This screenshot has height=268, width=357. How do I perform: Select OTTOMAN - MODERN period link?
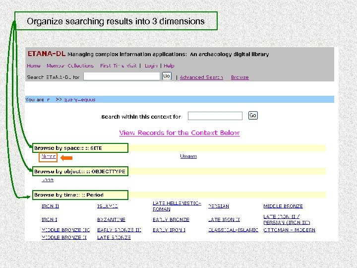pyautogui.click(x=290, y=230)
